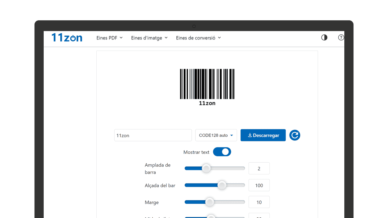Click the barcode text input field
This screenshot has height=218, width=388.
(x=153, y=135)
